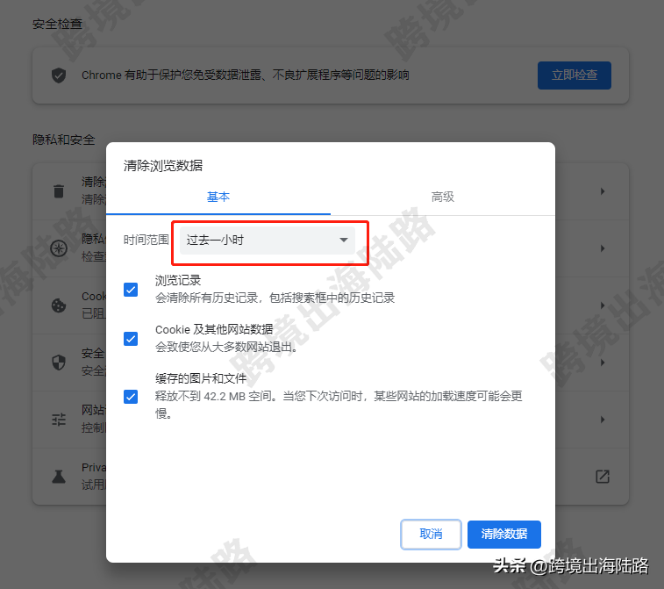Click the Privacy Sandbox flask icon
This screenshot has width=664, height=589.
point(59,477)
